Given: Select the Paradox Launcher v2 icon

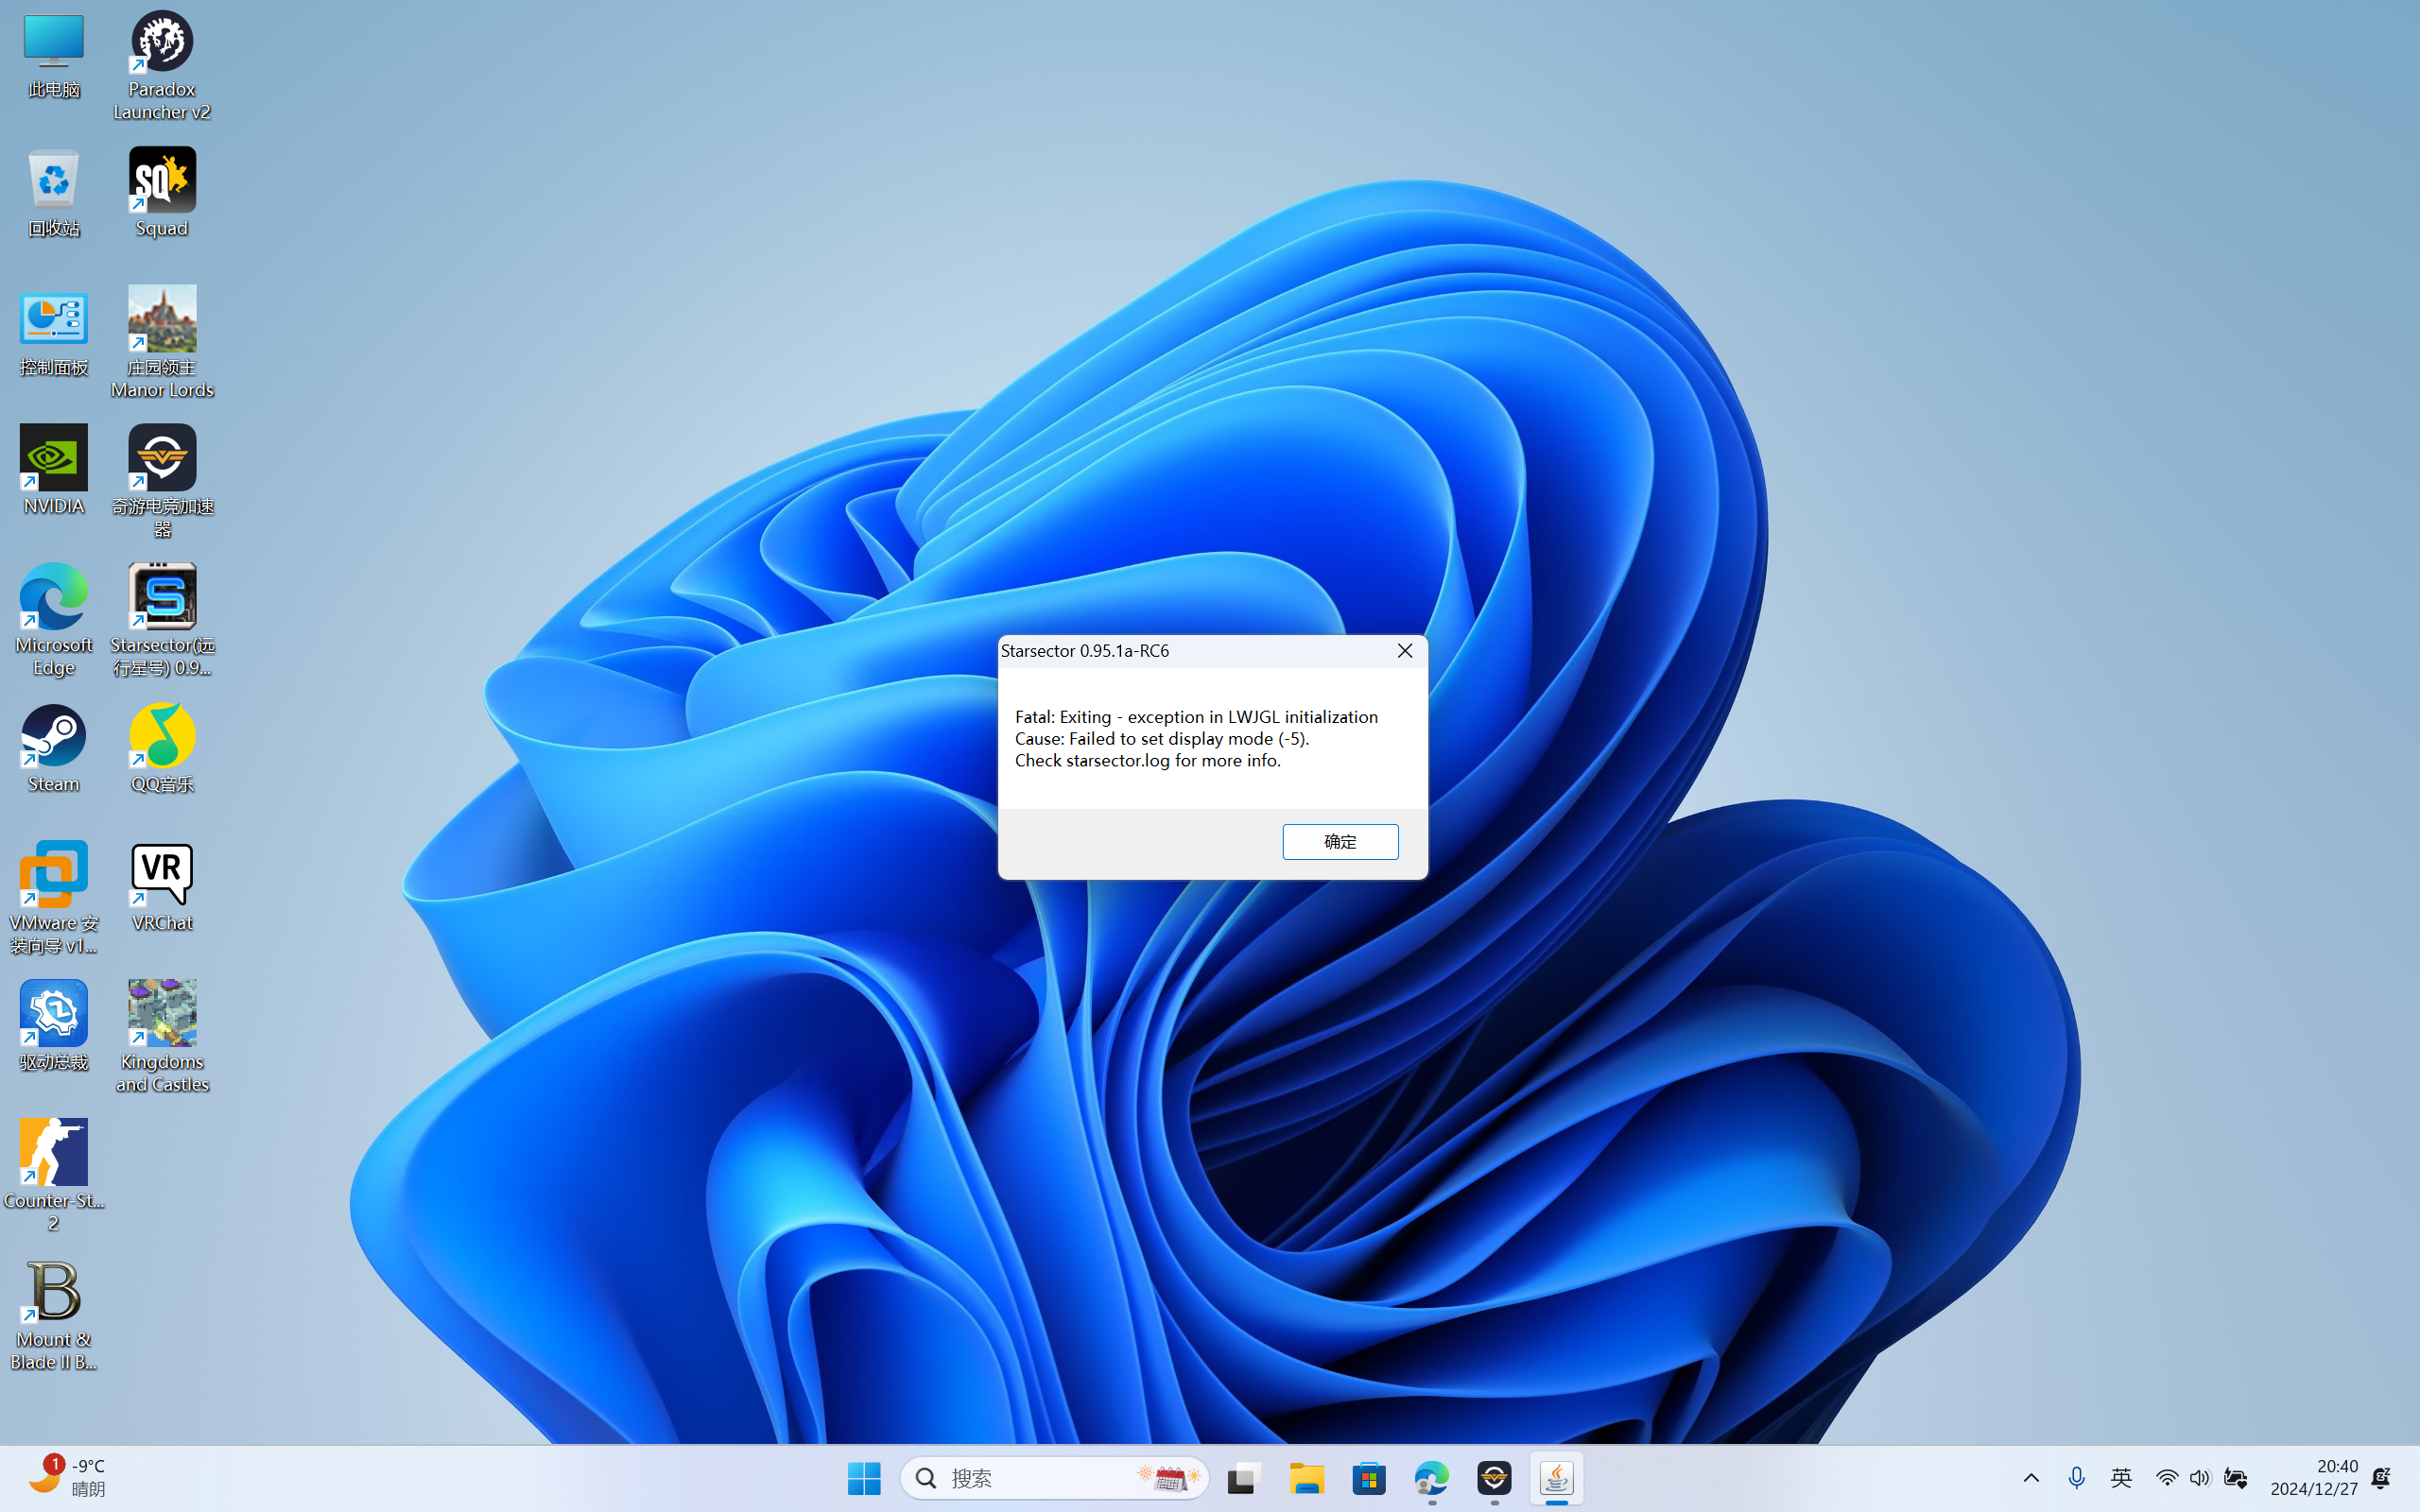Looking at the screenshot, I should [162, 43].
